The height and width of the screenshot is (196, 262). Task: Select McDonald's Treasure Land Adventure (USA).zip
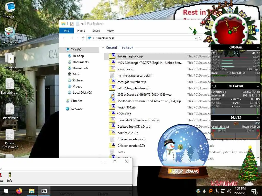pos(149,101)
